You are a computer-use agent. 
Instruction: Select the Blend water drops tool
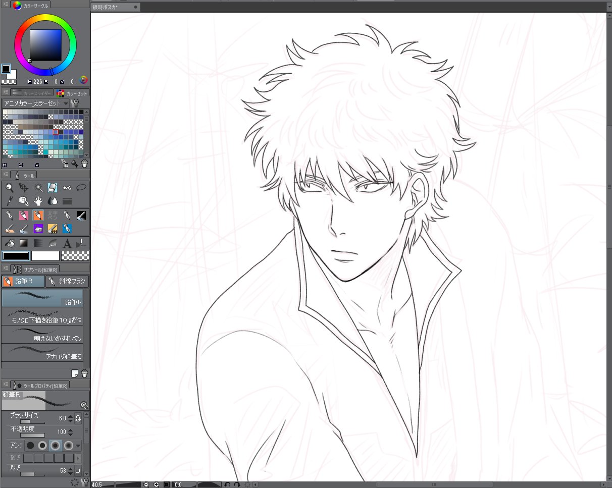point(53,201)
